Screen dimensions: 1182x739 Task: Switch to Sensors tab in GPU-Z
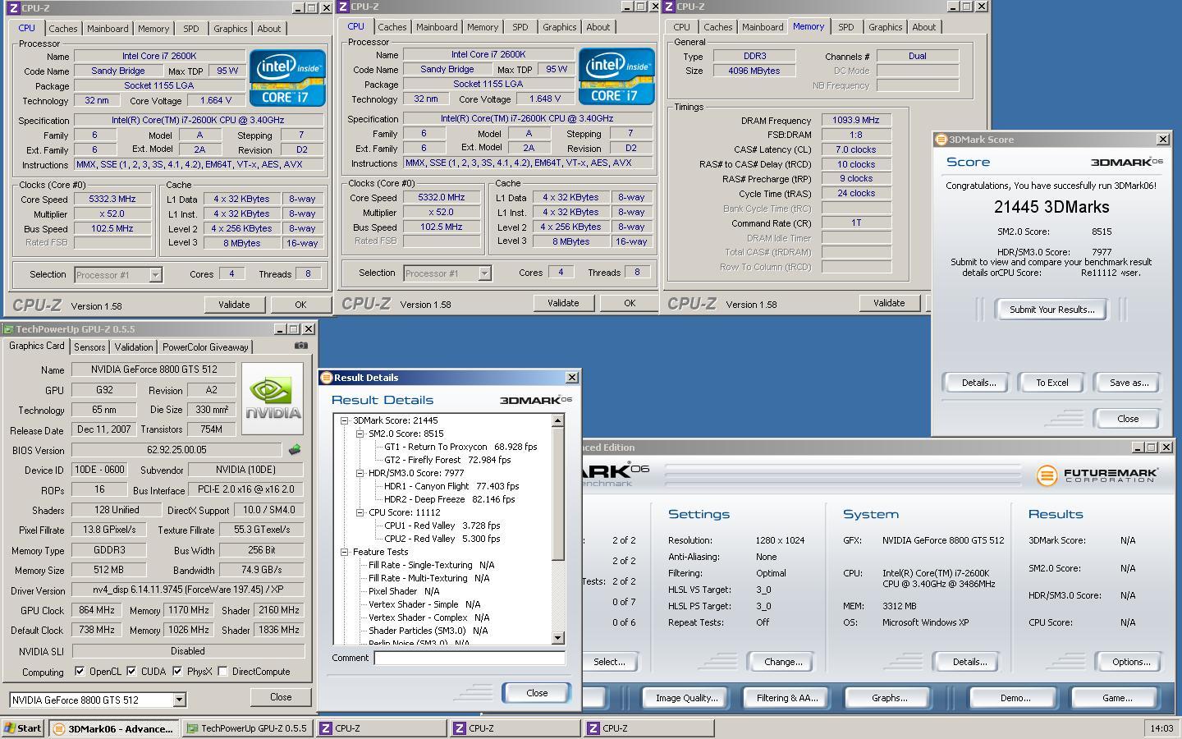pyautogui.click(x=89, y=347)
